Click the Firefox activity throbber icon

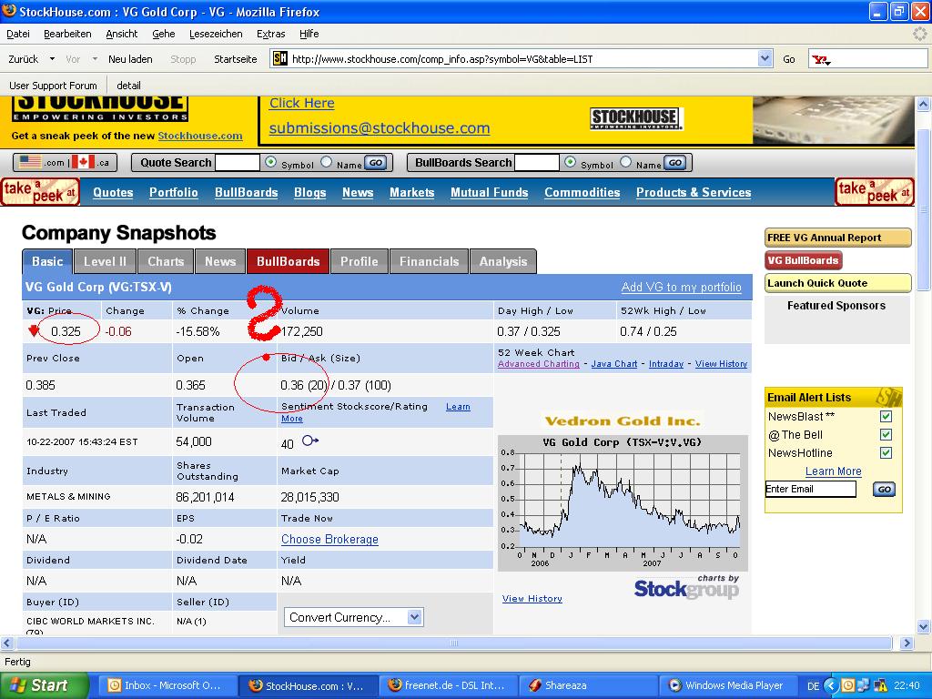coord(919,34)
